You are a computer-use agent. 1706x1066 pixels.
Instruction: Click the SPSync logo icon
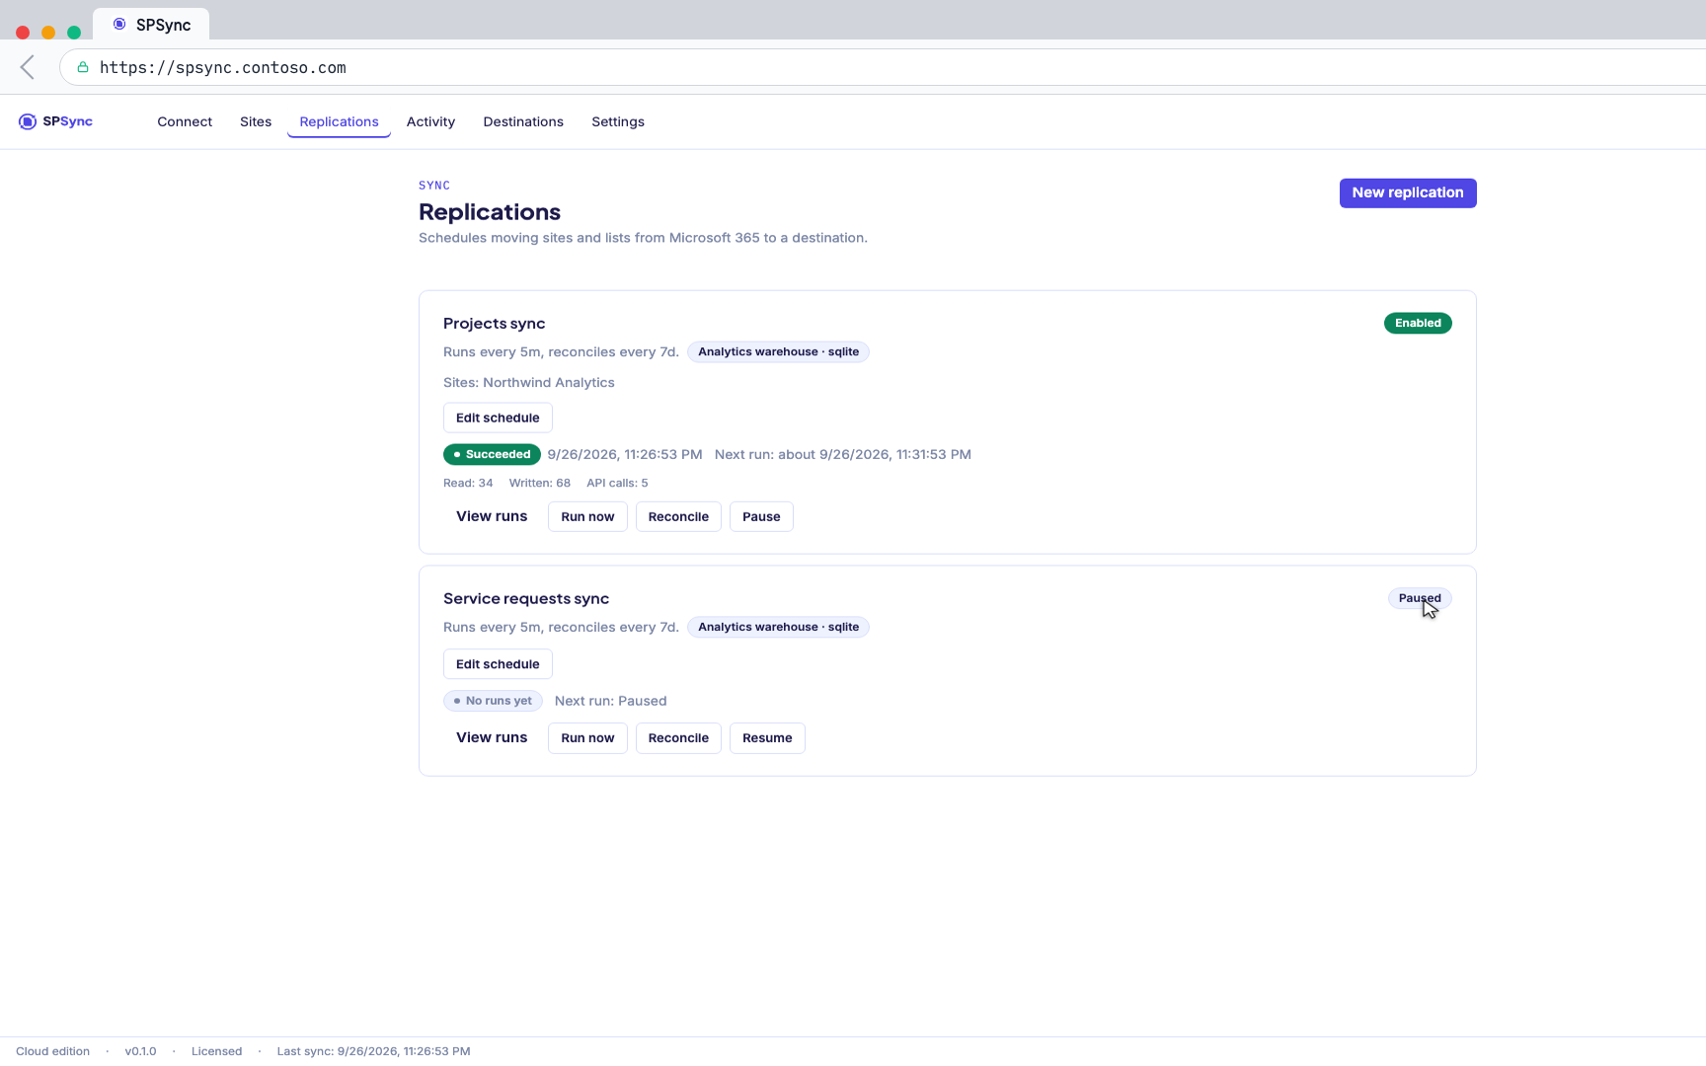(x=28, y=121)
